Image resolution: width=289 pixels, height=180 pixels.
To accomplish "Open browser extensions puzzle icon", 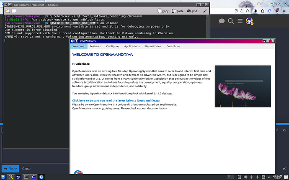I will tap(263, 11).
